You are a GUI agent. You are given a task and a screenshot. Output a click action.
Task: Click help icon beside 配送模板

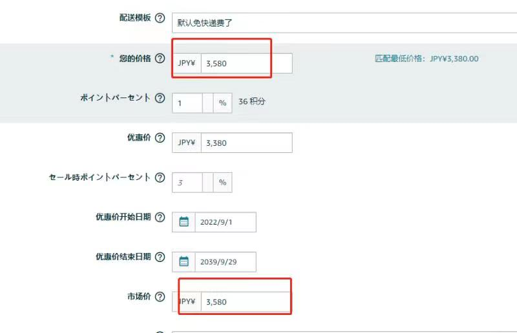tap(160, 18)
